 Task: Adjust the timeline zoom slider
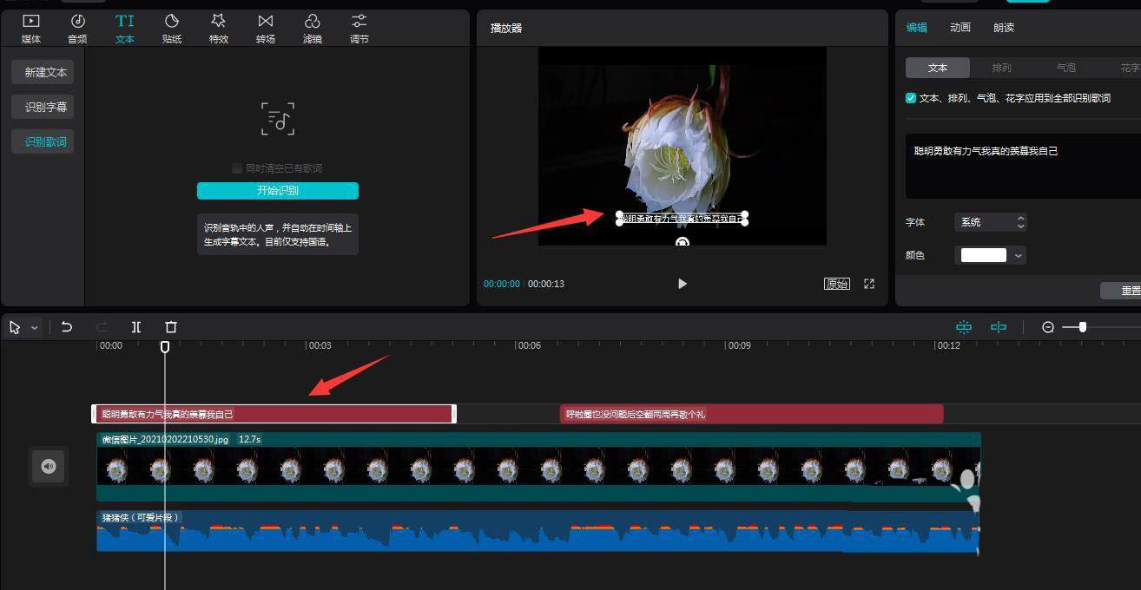pos(1082,327)
